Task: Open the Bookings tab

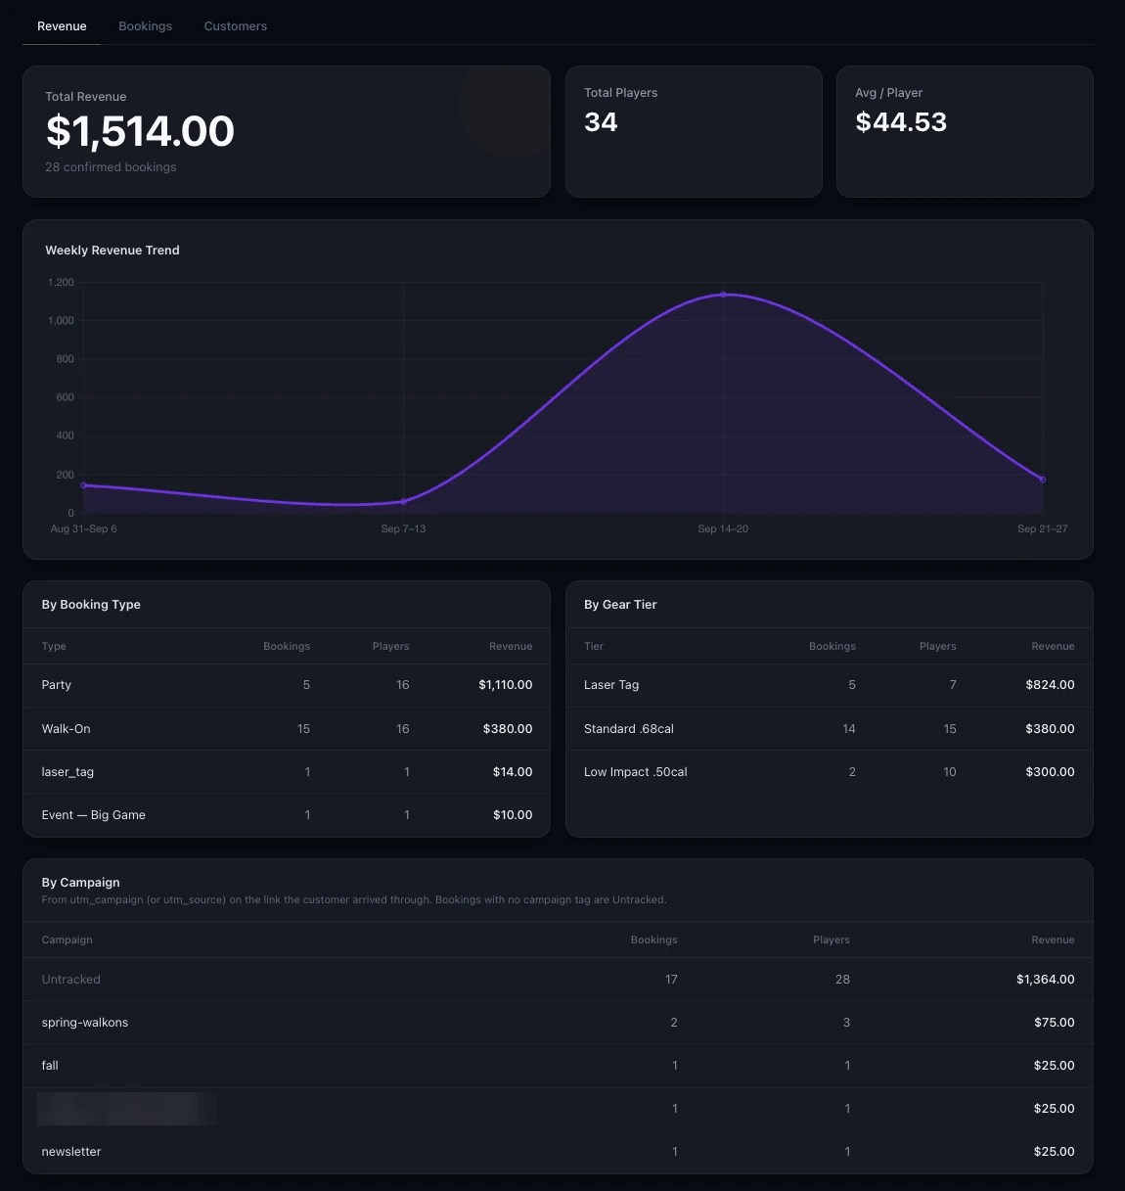Action: pos(145,26)
